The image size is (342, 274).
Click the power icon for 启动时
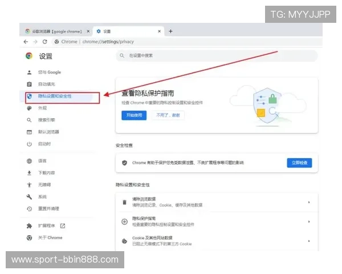tap(29, 144)
